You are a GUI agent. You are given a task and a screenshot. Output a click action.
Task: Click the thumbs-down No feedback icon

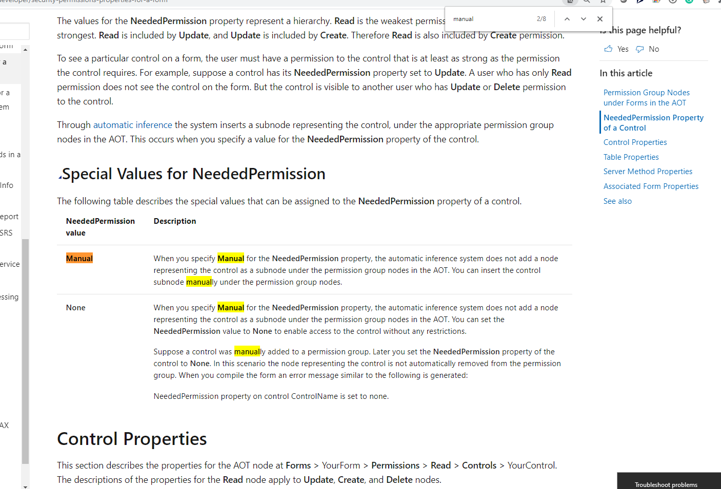click(640, 49)
